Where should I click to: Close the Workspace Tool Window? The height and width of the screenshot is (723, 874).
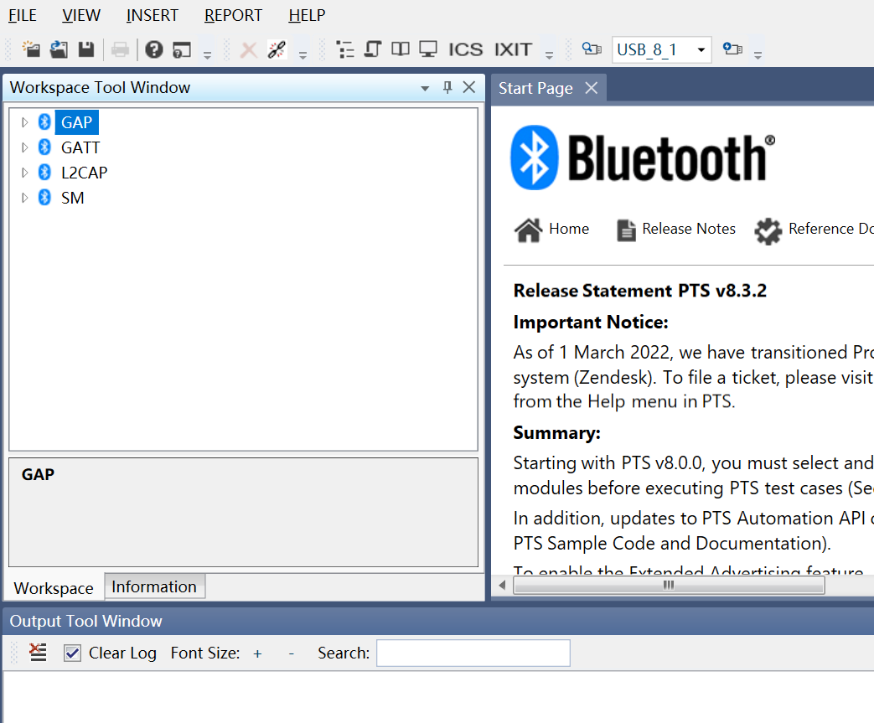coord(469,87)
